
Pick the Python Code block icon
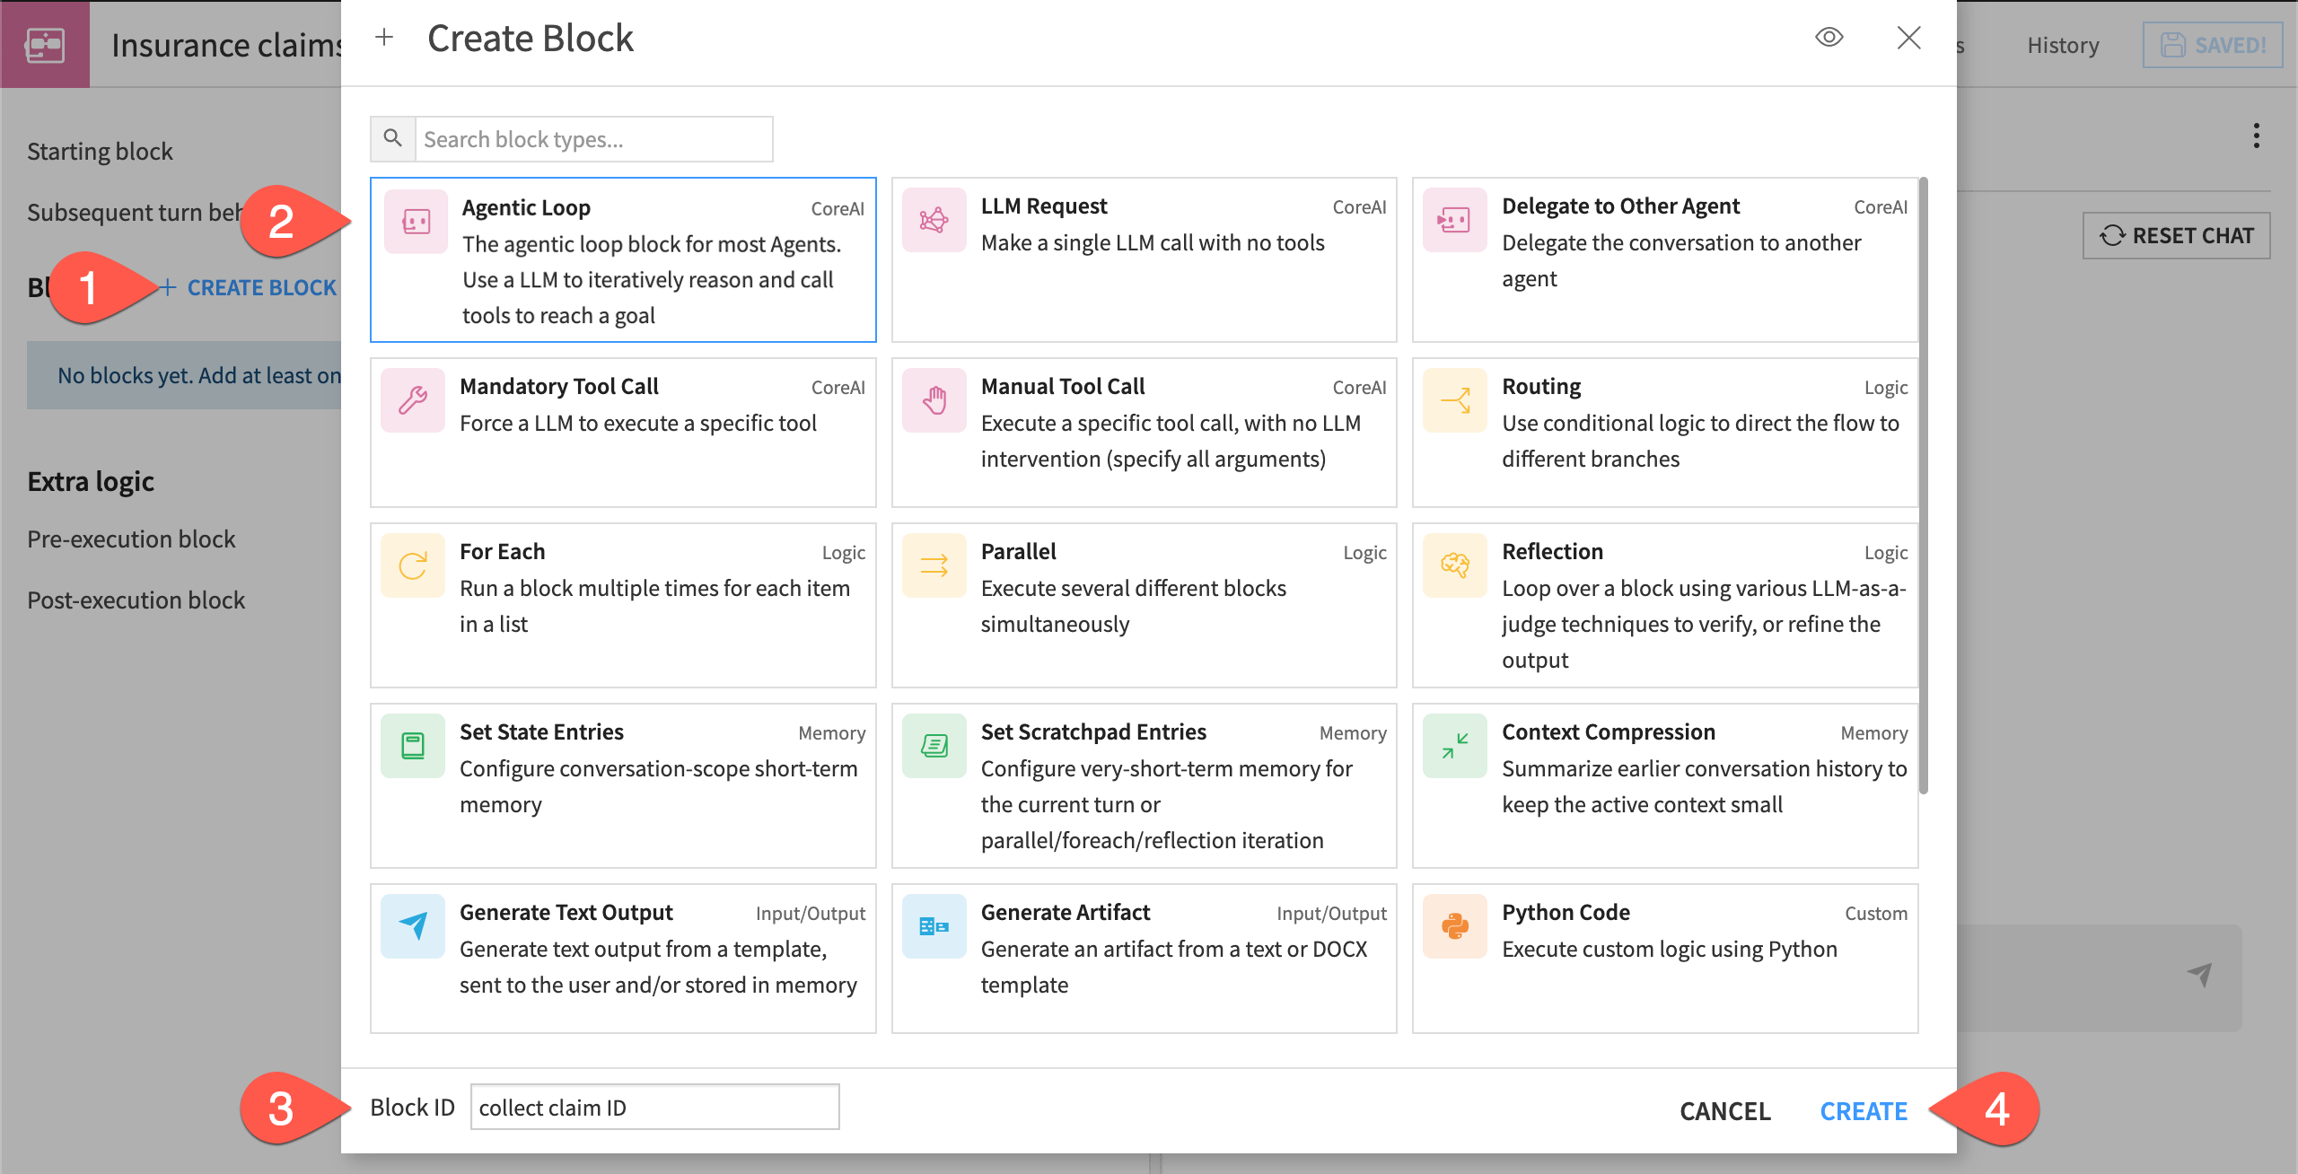[1454, 925]
